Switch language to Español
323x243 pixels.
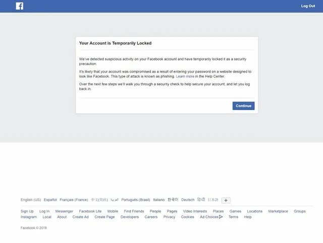tap(50, 200)
